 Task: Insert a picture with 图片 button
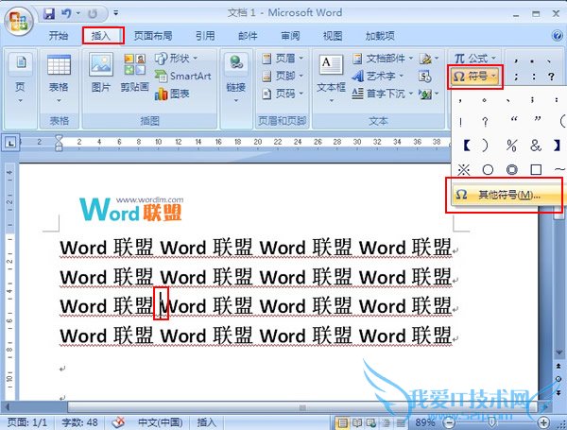[101, 73]
